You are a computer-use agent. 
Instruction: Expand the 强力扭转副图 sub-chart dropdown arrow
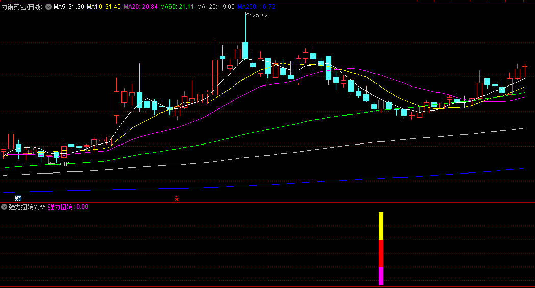coord(4,207)
